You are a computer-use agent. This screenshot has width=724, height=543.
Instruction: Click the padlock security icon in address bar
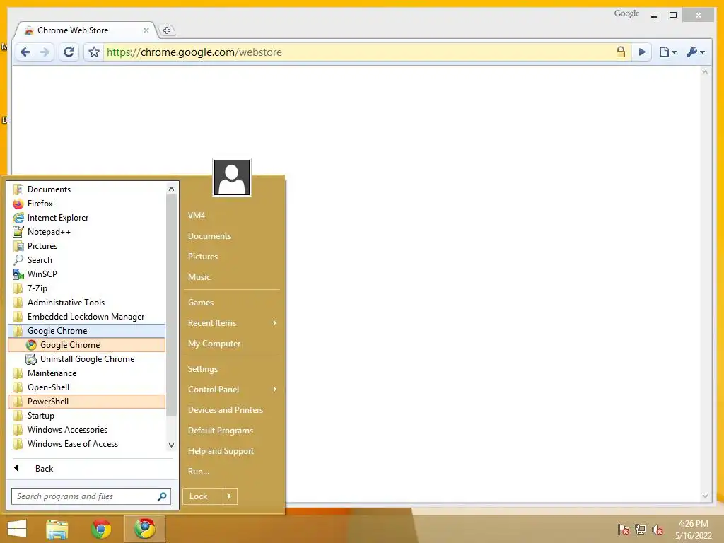tap(621, 52)
